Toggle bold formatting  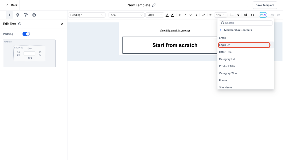180,15
